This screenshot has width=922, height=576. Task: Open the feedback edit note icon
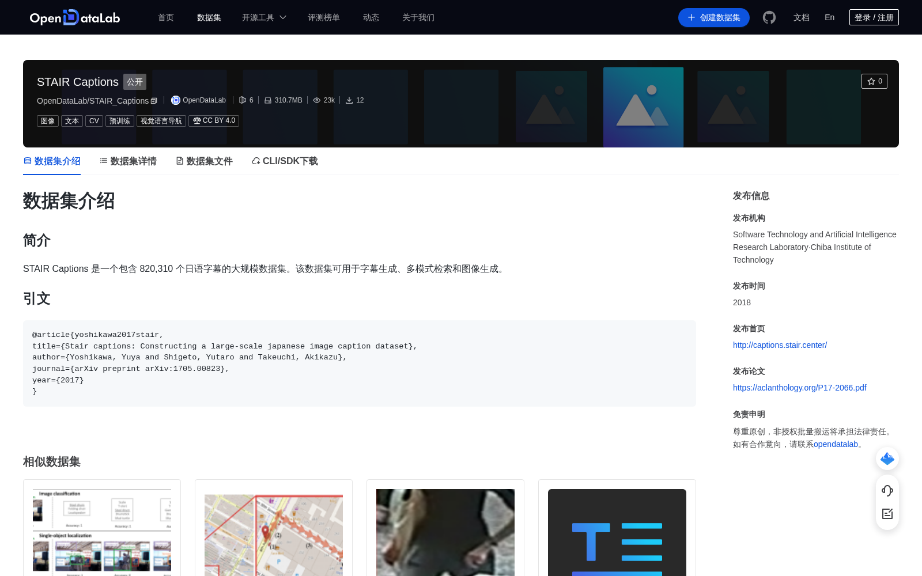(x=887, y=513)
